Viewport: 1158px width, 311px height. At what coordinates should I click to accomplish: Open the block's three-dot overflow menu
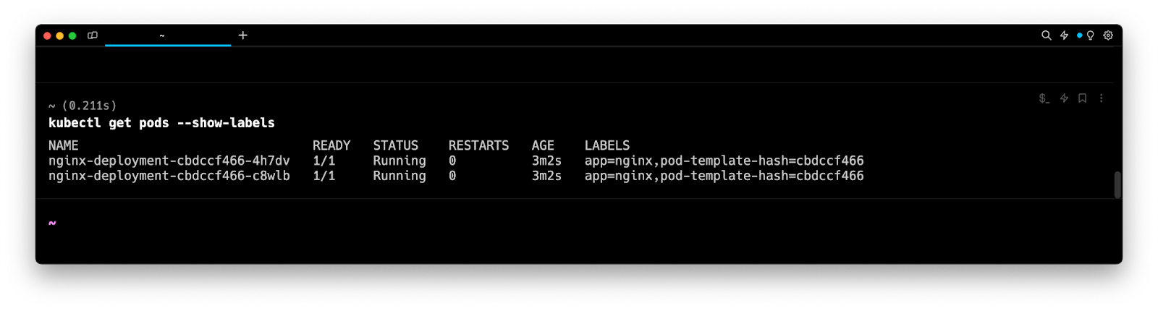pos(1102,98)
